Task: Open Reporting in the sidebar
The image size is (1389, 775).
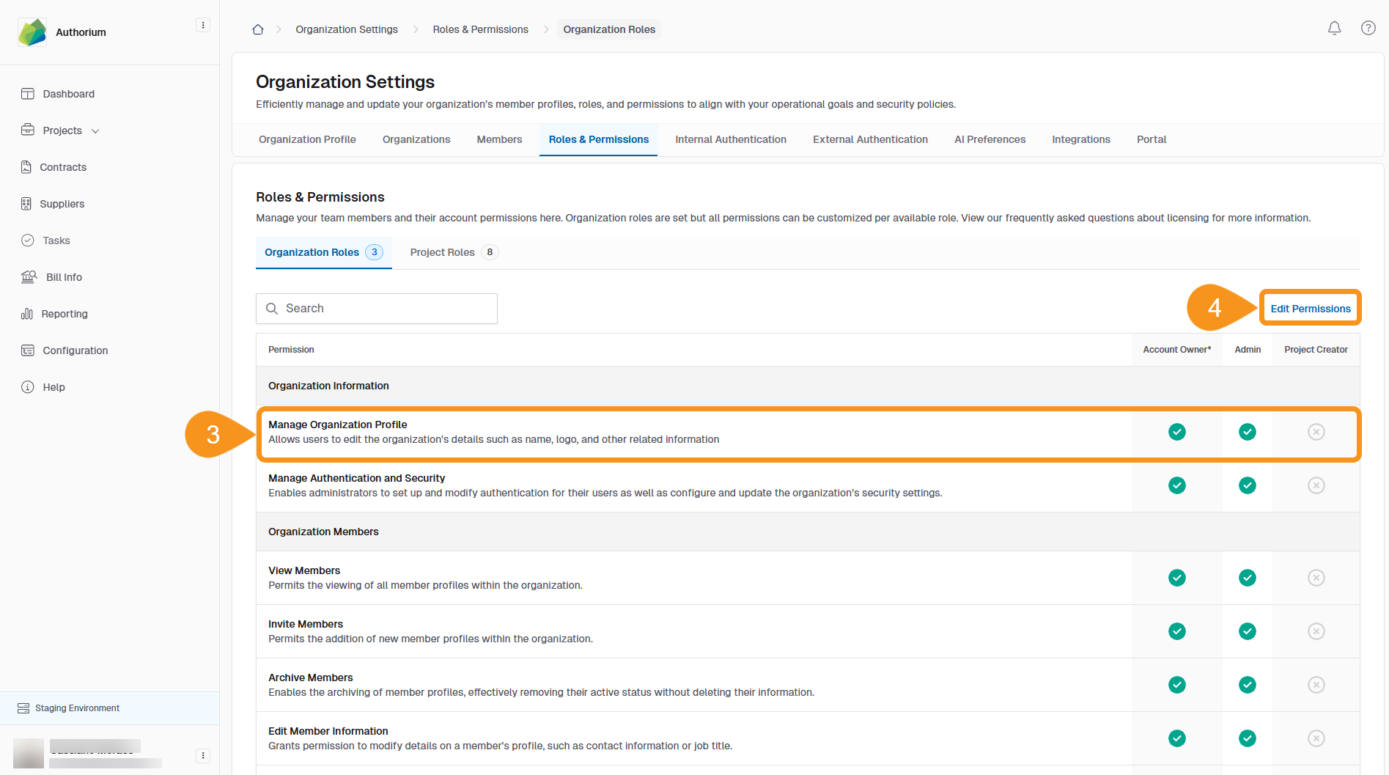Action: [x=65, y=314]
